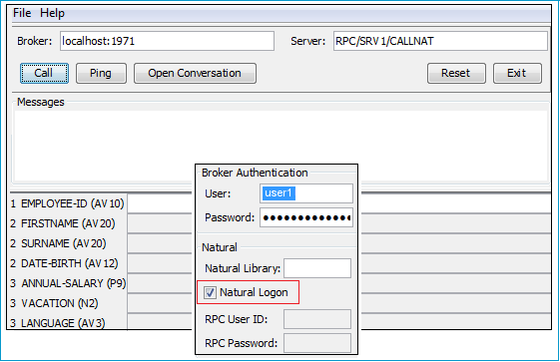Select the ANNUAL-SALARY (P9) parameter row

(x=67, y=283)
